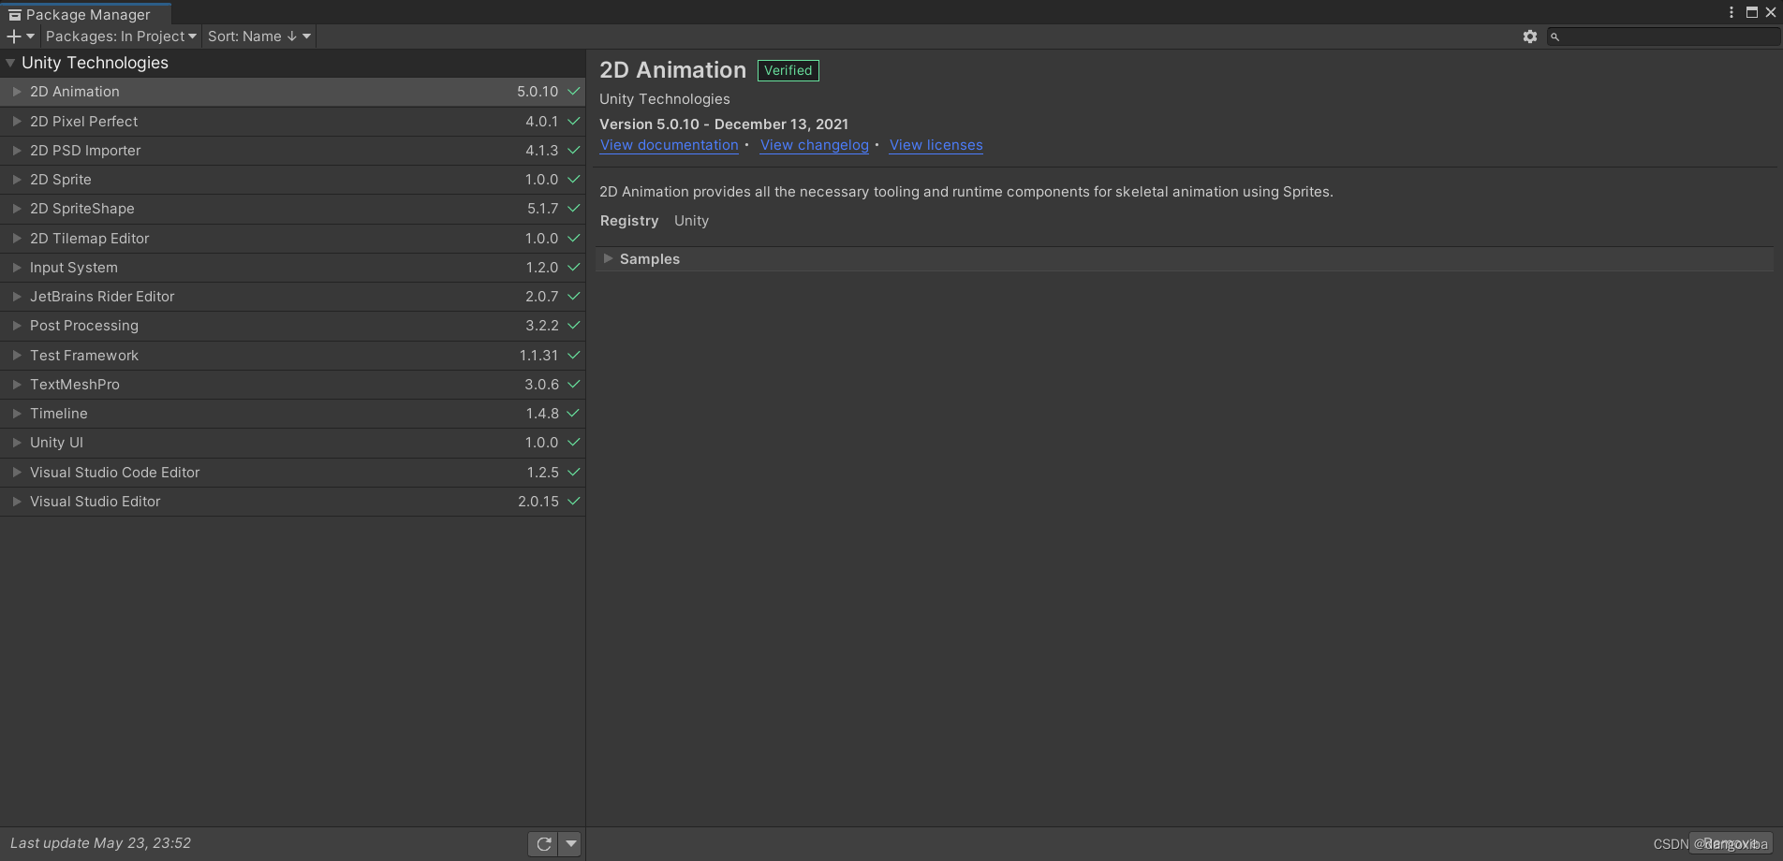Select the Timeline package
Screen dimensions: 1783x861
pos(292,414)
